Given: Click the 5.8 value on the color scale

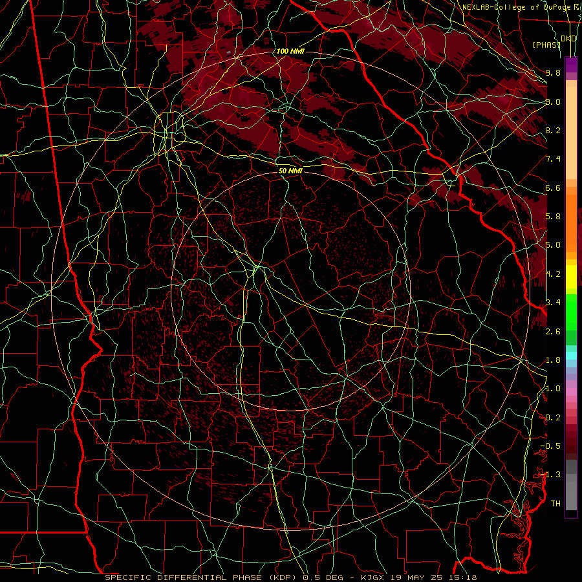Looking at the screenshot, I should coord(553,217).
